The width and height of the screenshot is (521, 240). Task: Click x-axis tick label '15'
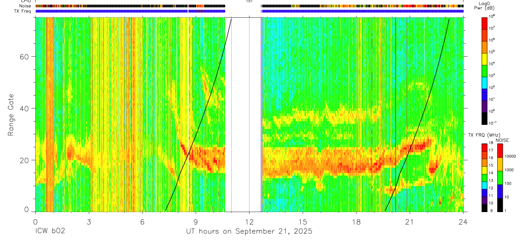303,221
